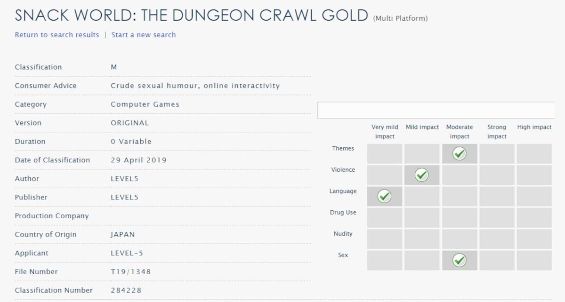This screenshot has width=565, height=302.
Task: Click the 'Nudity' row label
Action: 343,234
